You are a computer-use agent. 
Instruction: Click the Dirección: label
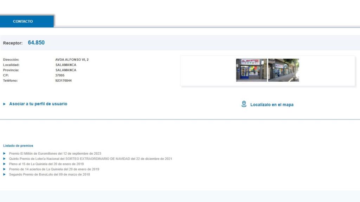tap(11, 60)
